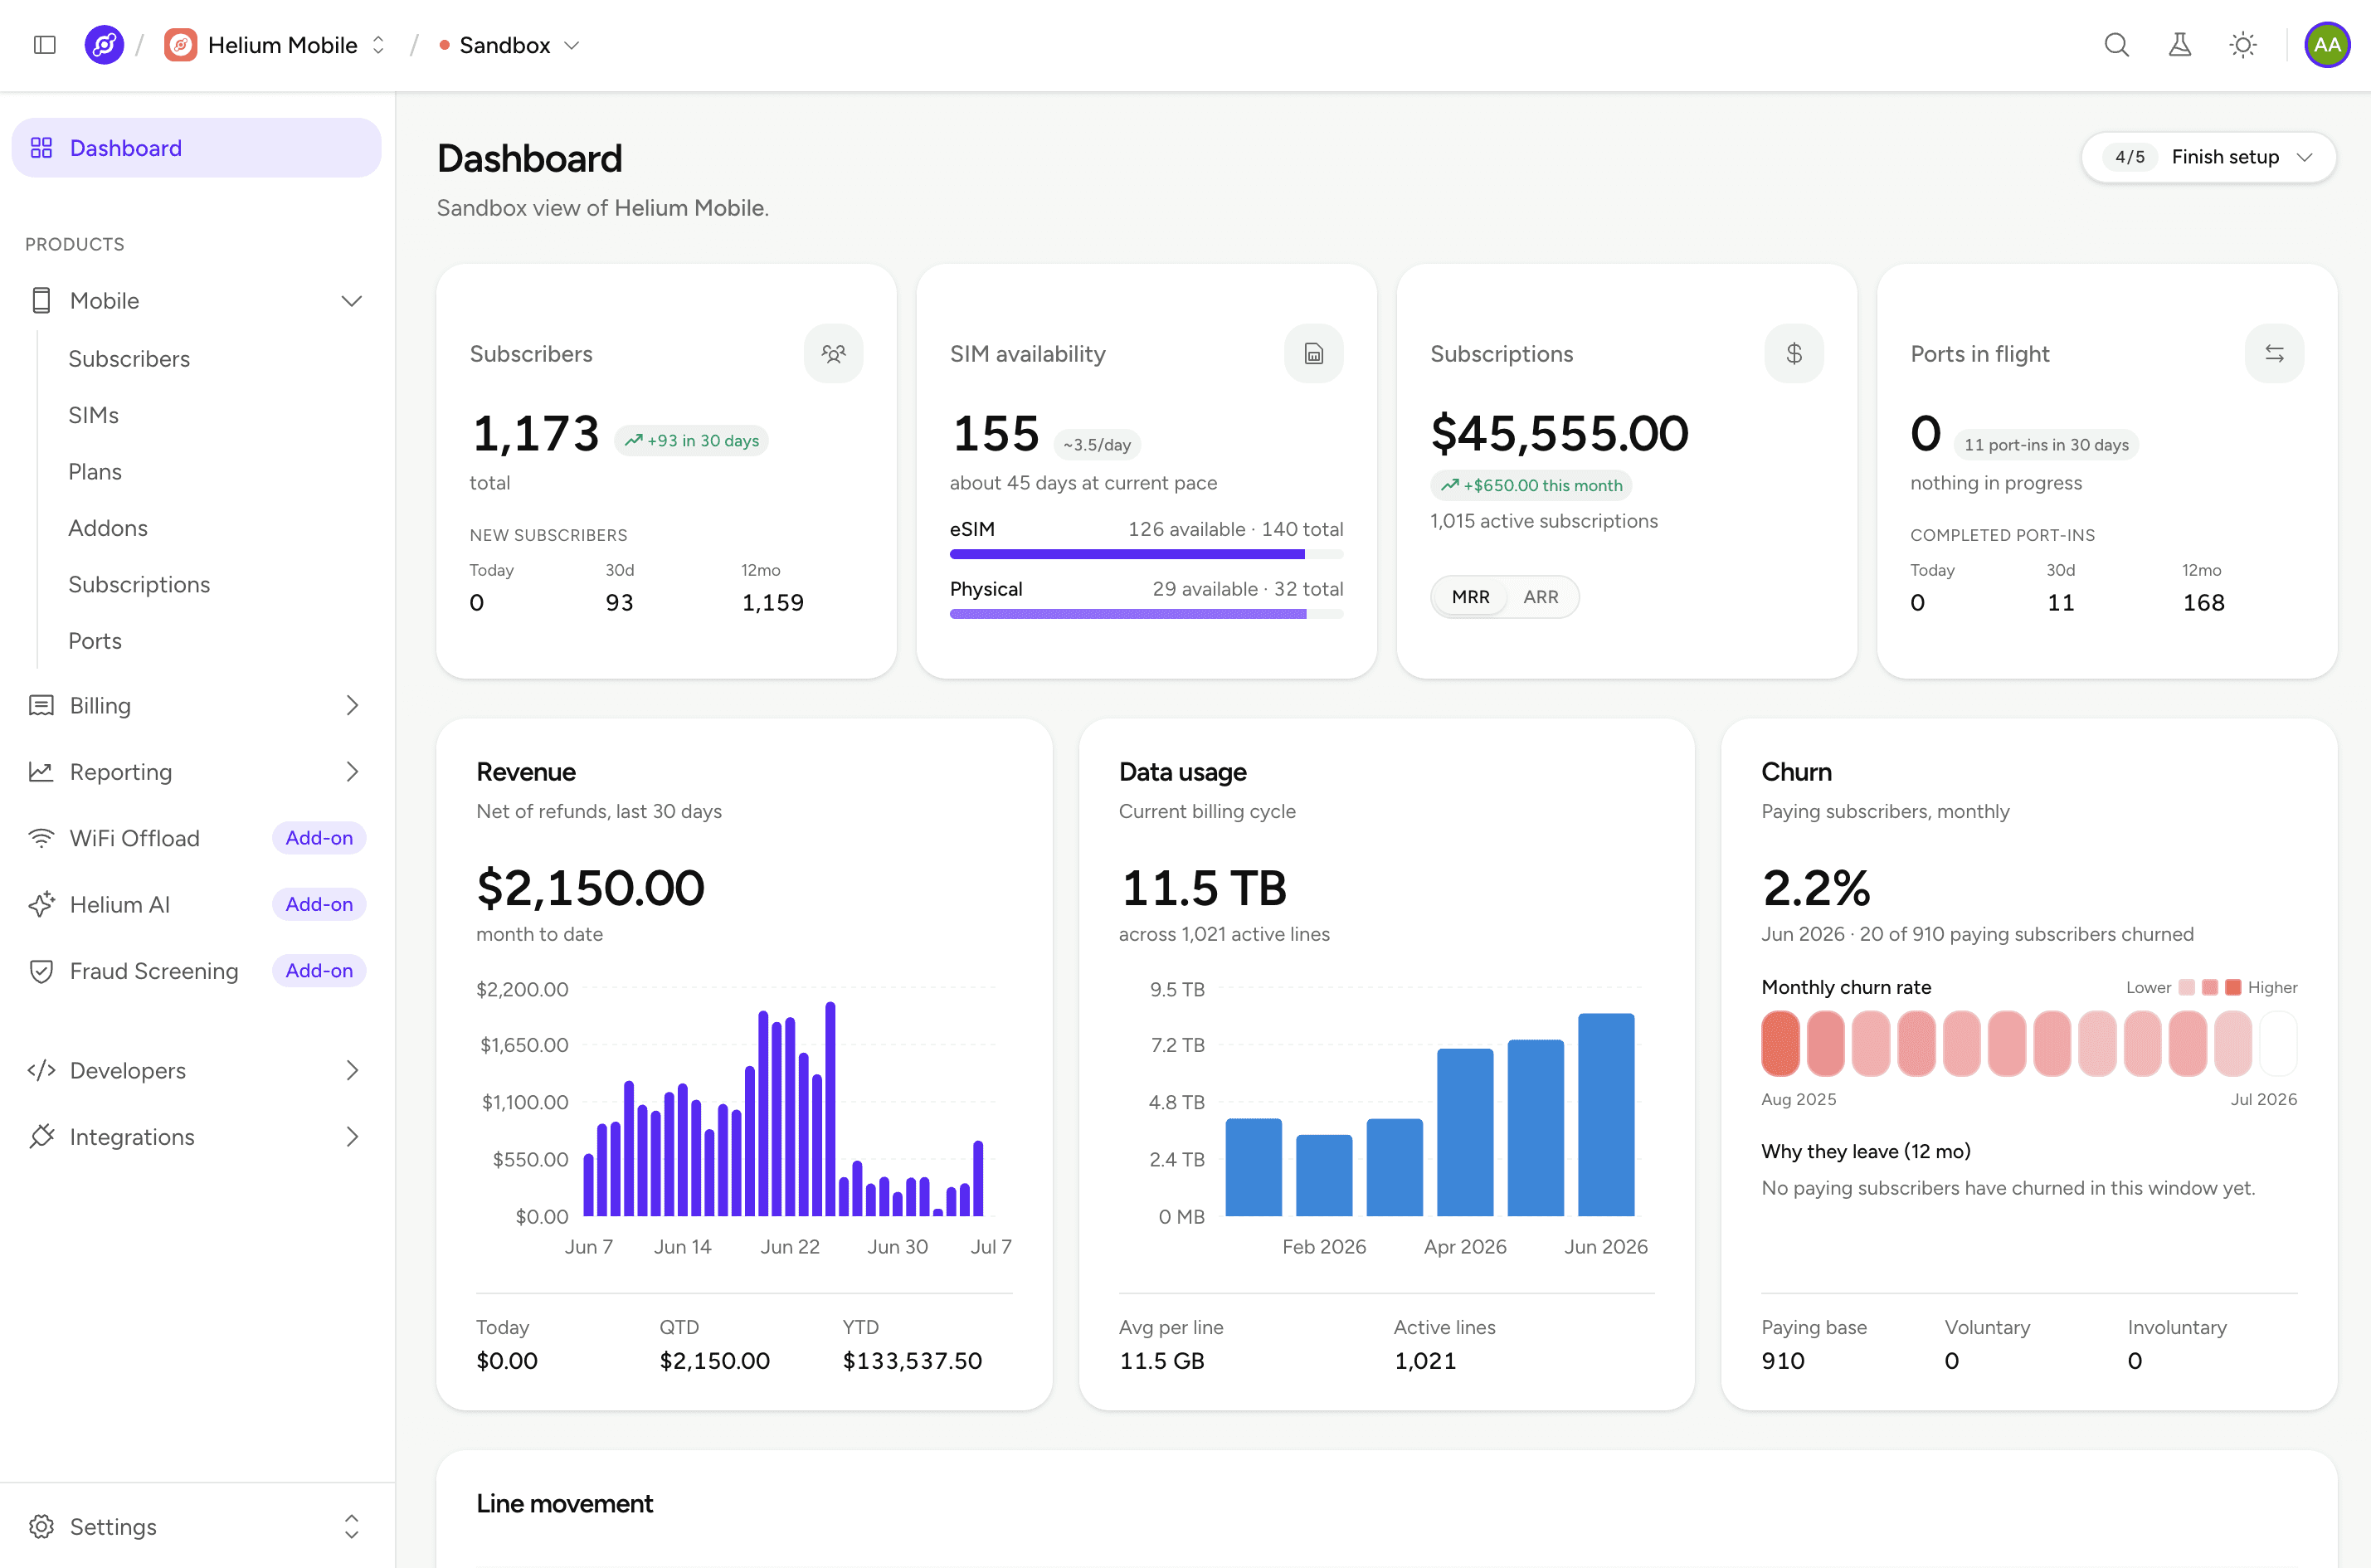Click the Fraud Screening shield icon
This screenshot has height=1568, width=2371.
click(x=41, y=971)
